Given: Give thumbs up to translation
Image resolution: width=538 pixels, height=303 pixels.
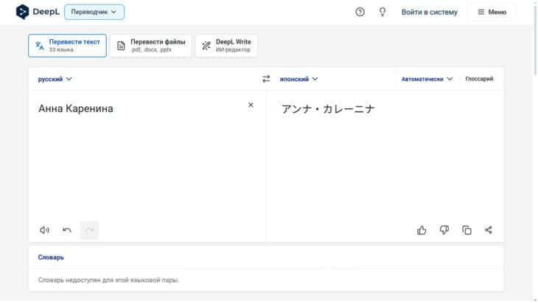Looking at the screenshot, I should [422, 230].
